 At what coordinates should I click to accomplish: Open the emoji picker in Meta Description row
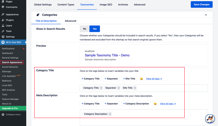tap(155, 104)
